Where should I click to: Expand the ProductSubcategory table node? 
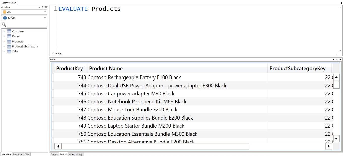[4, 47]
